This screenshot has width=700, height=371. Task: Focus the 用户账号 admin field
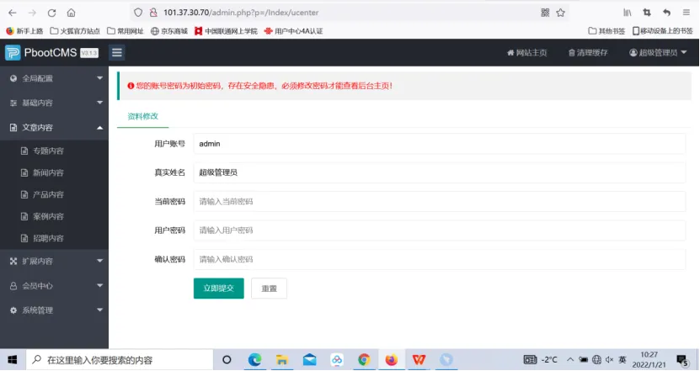click(x=439, y=144)
